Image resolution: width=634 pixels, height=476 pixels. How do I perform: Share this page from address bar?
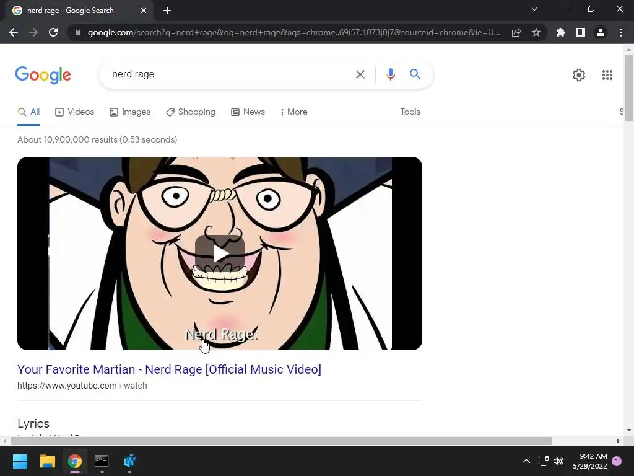pyautogui.click(x=516, y=32)
